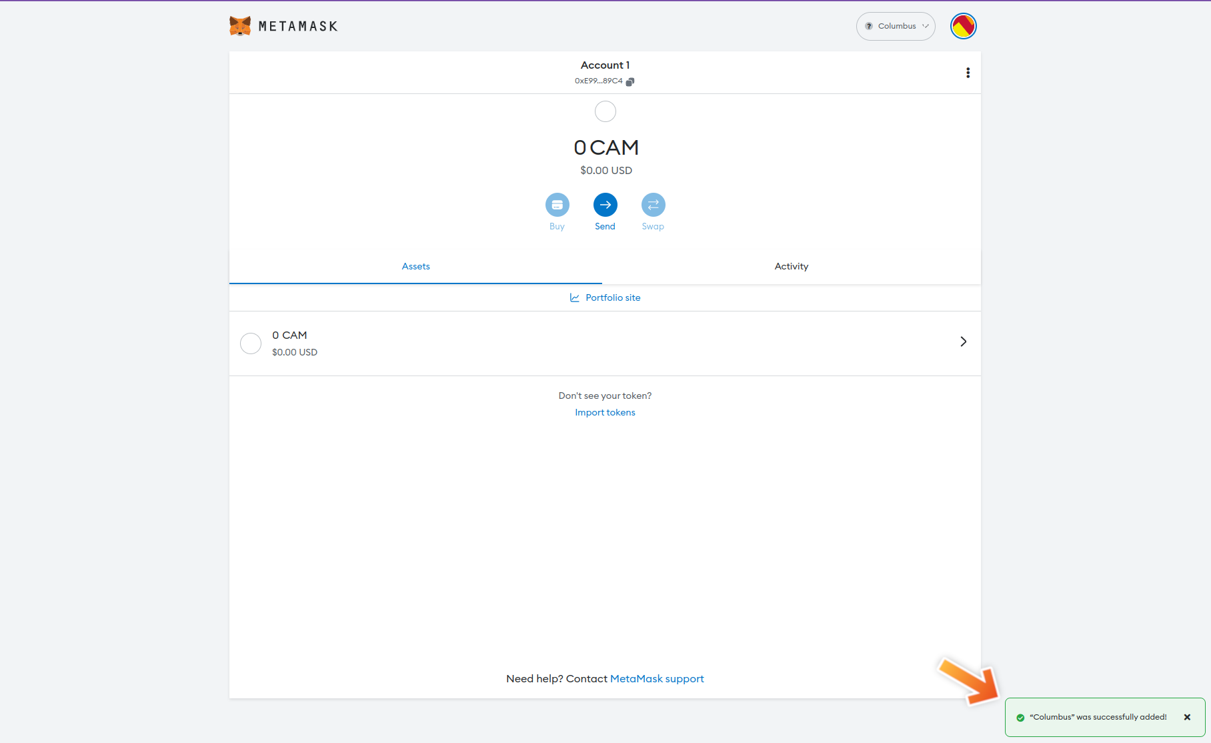Click the CAM token logo in list
The height and width of the screenshot is (743, 1211).
251,343
